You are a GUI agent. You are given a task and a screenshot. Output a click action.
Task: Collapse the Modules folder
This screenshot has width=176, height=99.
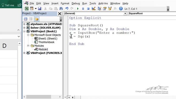[x=28, y=46]
